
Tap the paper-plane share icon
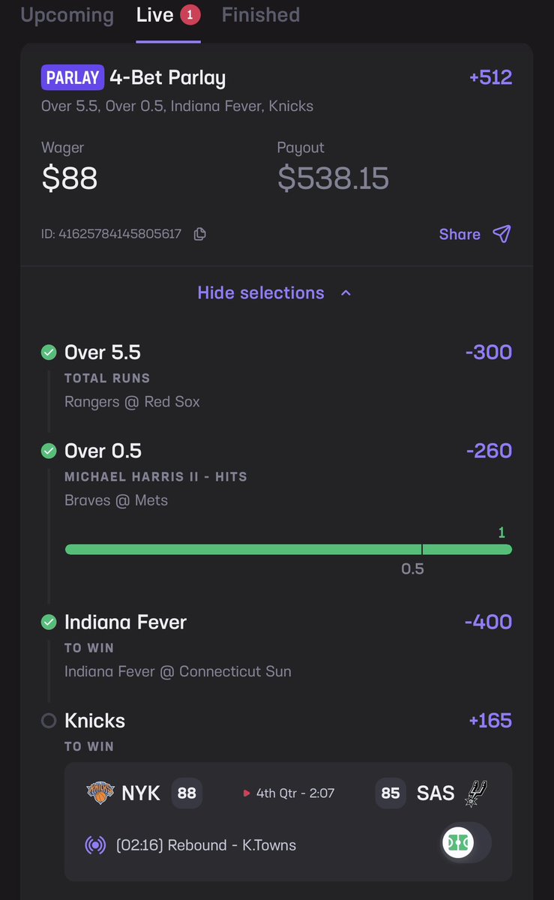[502, 234]
